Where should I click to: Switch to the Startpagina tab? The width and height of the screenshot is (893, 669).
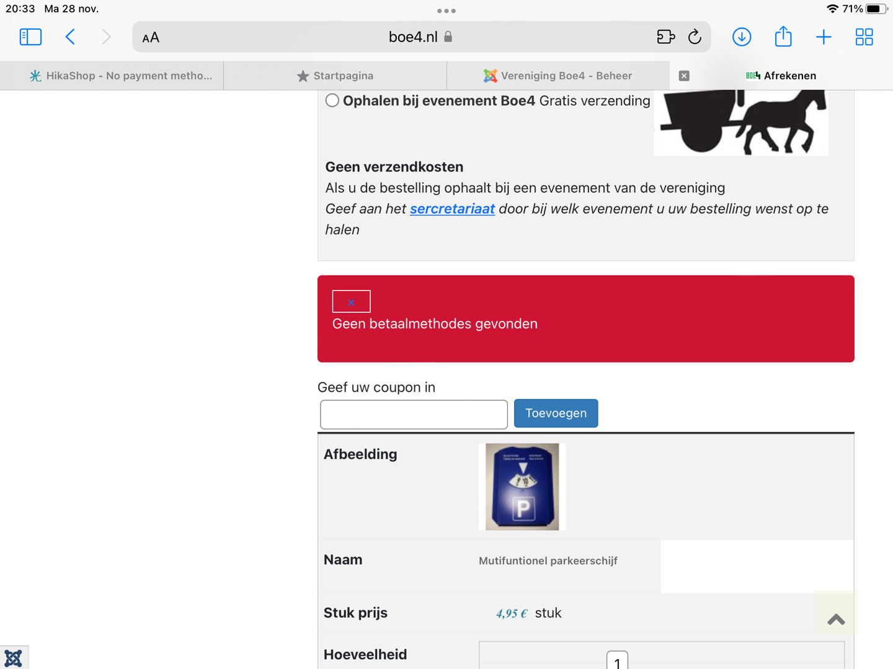[335, 76]
